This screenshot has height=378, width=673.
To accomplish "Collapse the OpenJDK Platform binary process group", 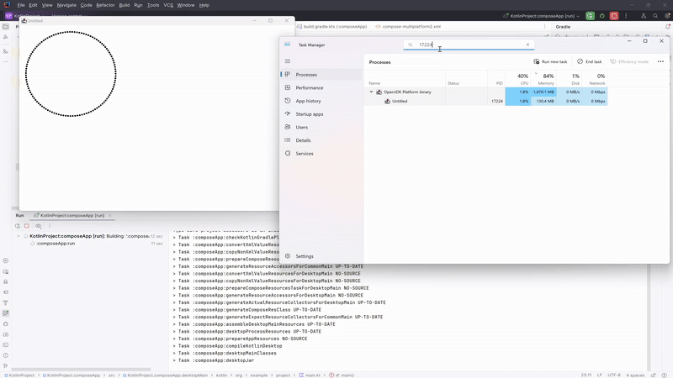I will 371,92.
